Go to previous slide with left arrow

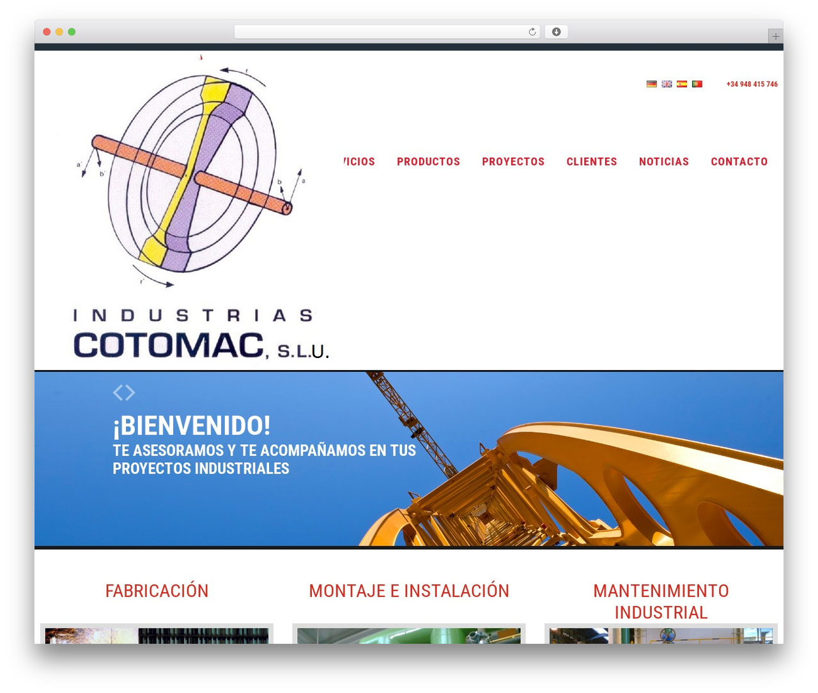[x=118, y=393]
